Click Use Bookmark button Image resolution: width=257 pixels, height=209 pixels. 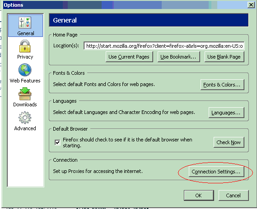pos(179,57)
